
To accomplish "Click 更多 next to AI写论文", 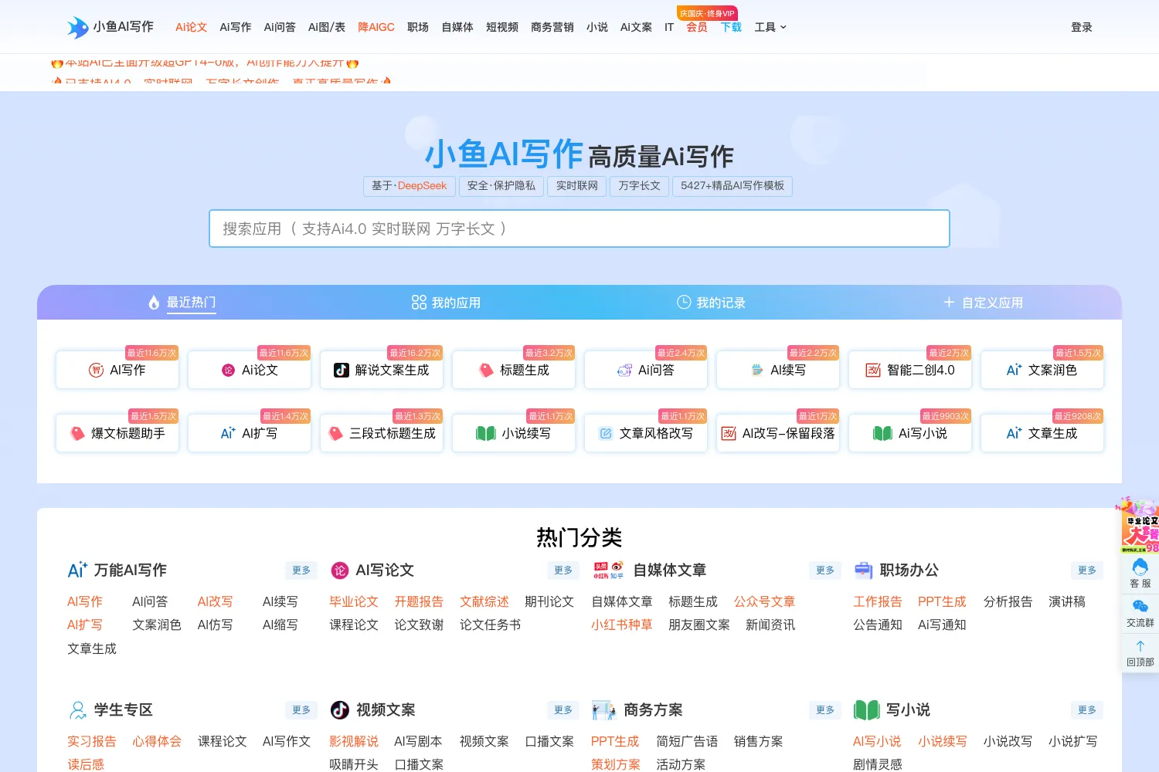I will coord(563,571).
